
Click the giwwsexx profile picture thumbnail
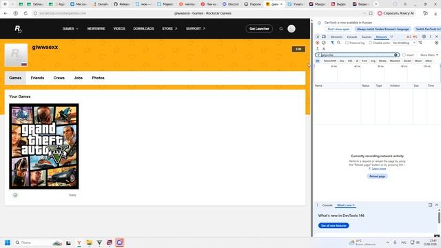coord(16,55)
